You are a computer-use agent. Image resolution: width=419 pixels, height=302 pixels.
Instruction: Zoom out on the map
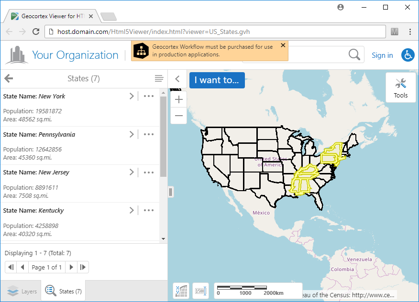point(179,116)
